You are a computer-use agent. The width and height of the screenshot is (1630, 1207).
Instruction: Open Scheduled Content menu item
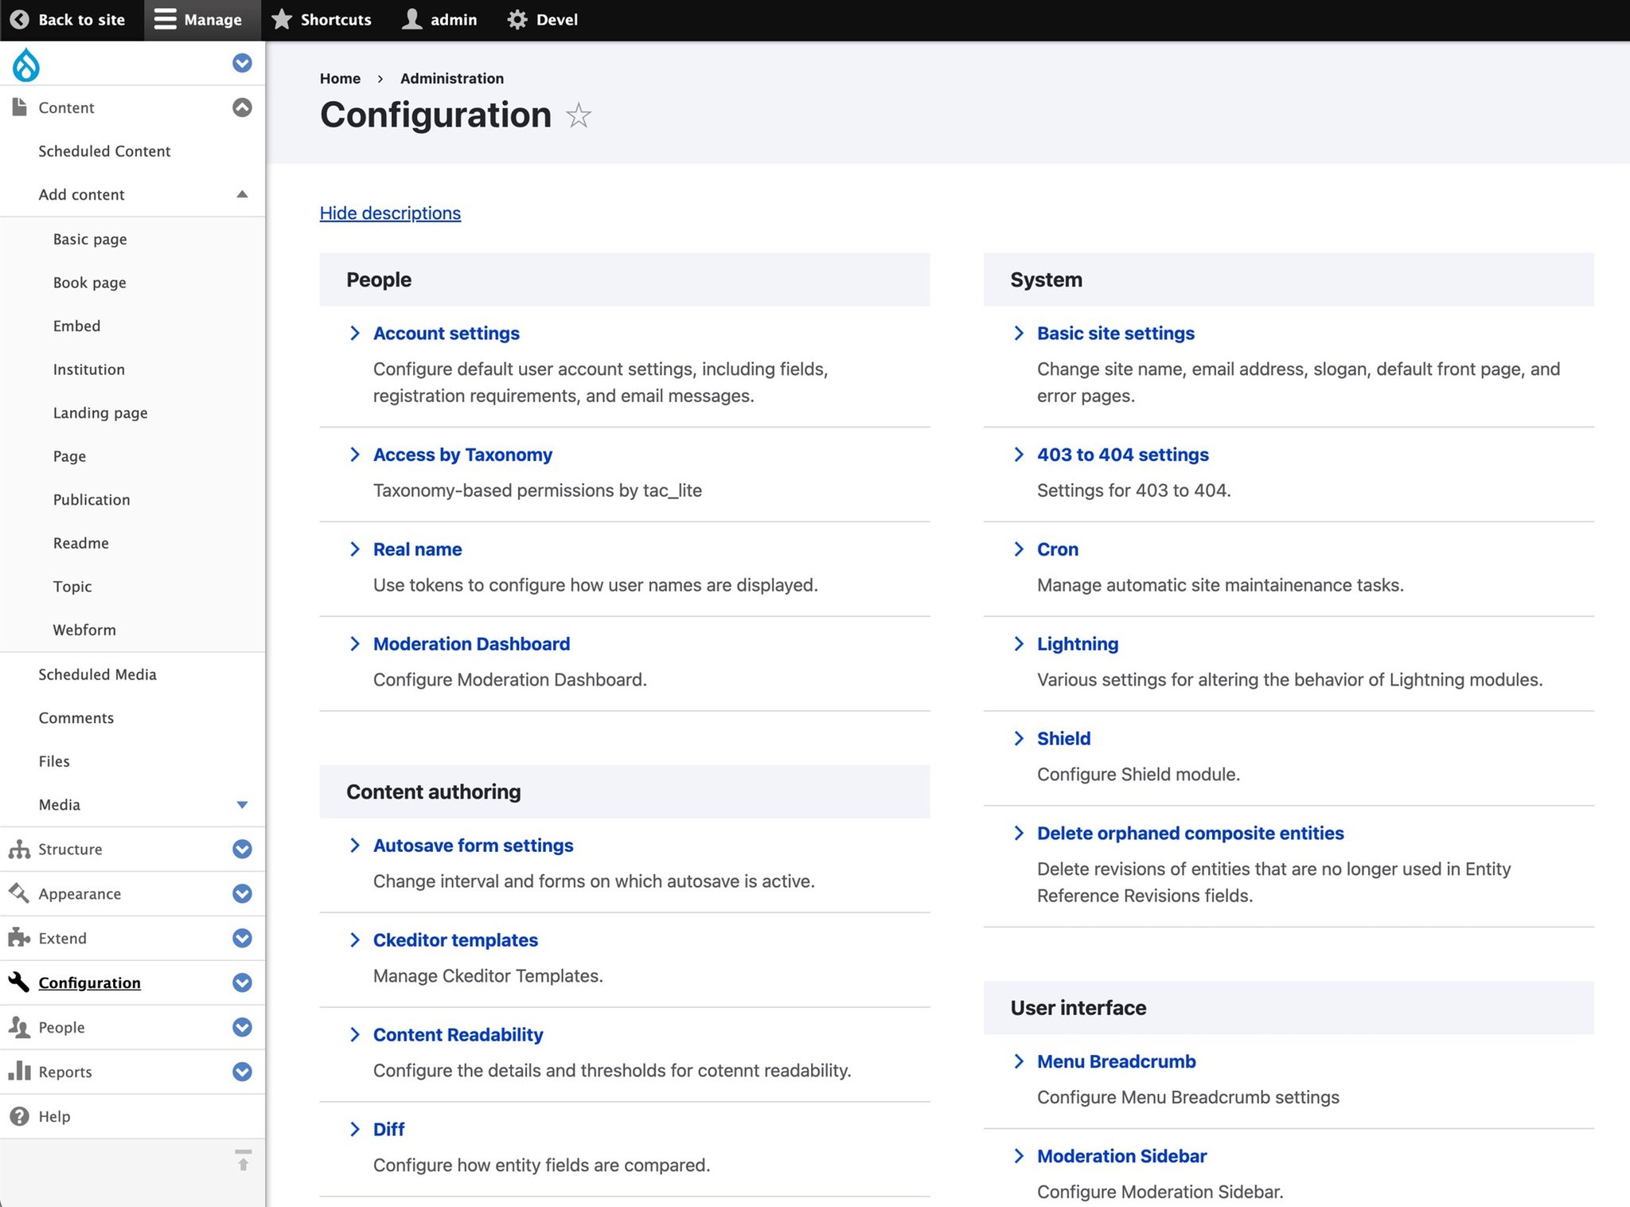pos(104,151)
